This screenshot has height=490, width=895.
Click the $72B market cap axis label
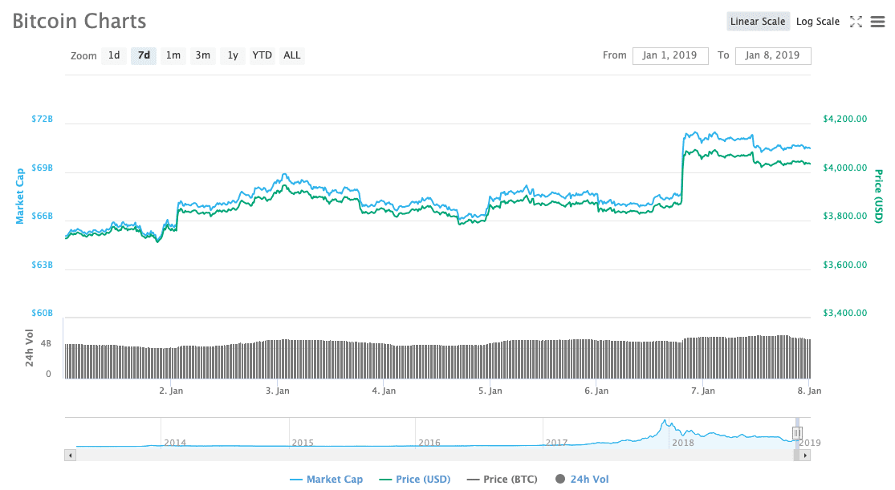[x=43, y=119]
